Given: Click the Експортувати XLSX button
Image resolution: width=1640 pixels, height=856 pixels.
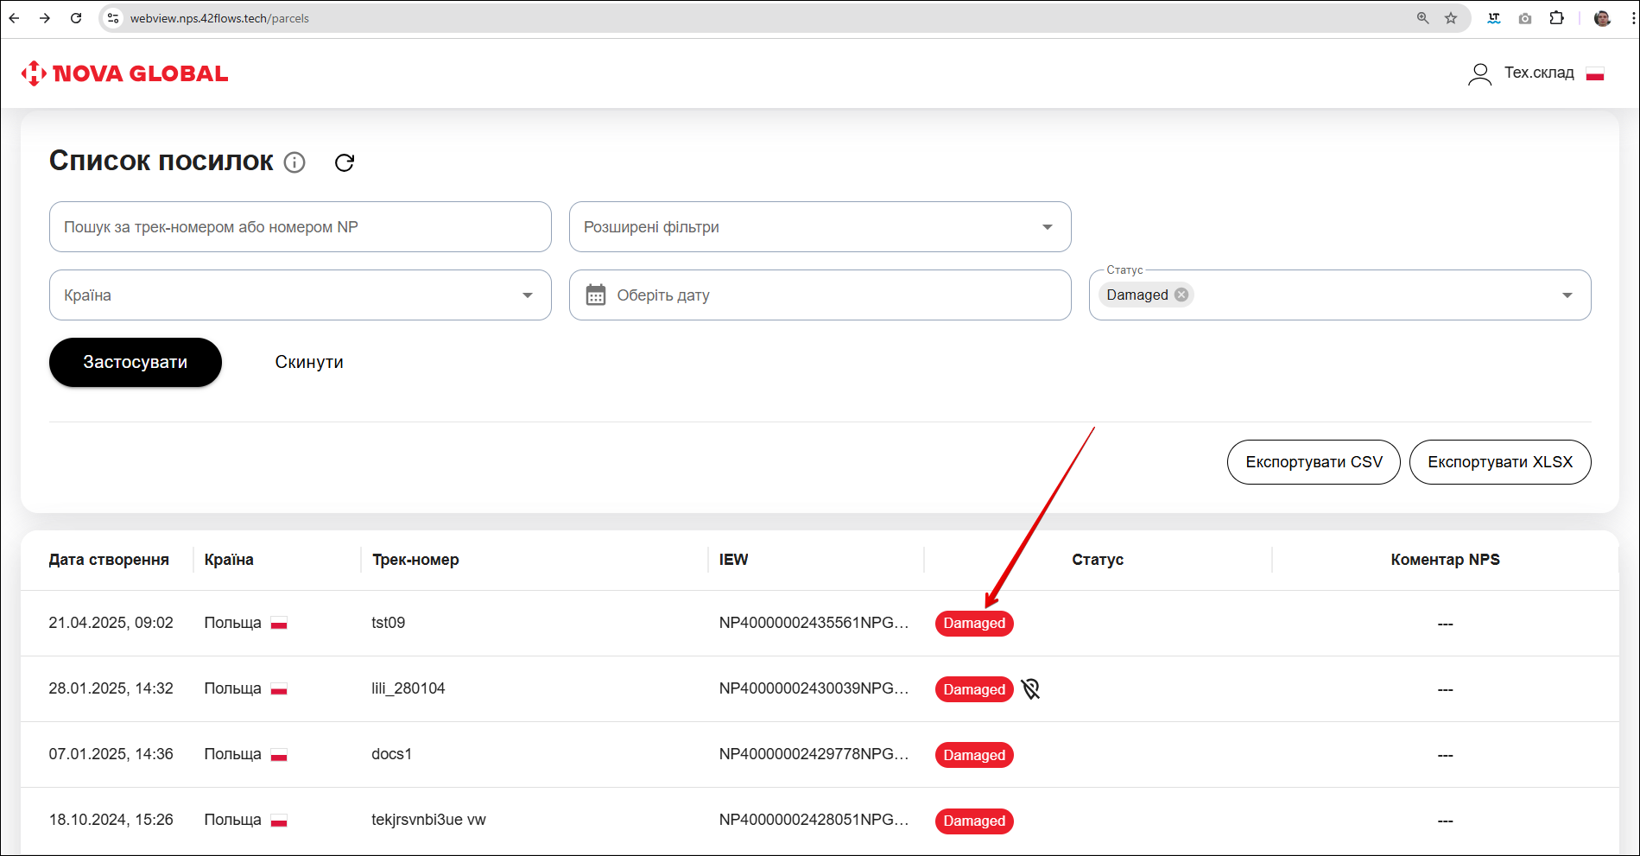Looking at the screenshot, I should tap(1499, 462).
